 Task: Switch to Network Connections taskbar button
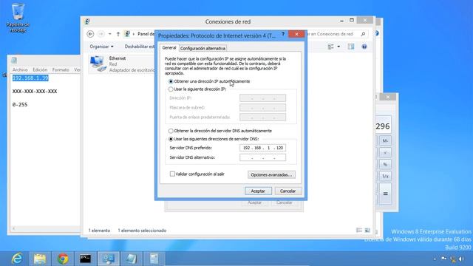pos(109,259)
